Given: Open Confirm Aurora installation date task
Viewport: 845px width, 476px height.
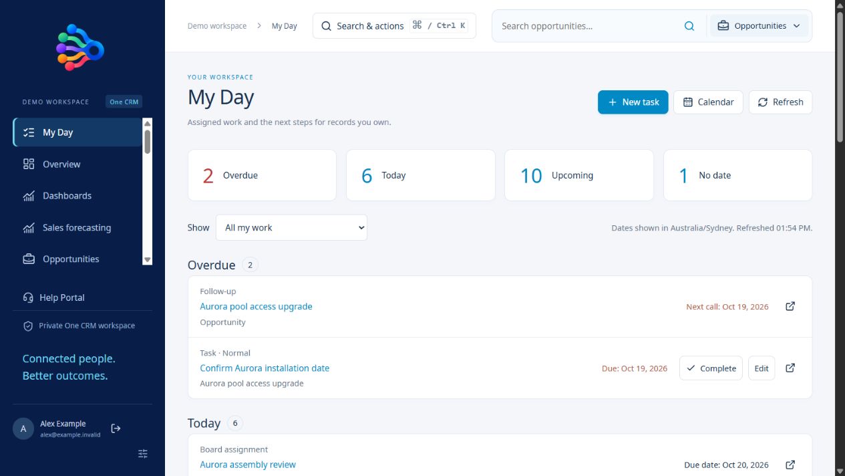Looking at the screenshot, I should click(265, 368).
